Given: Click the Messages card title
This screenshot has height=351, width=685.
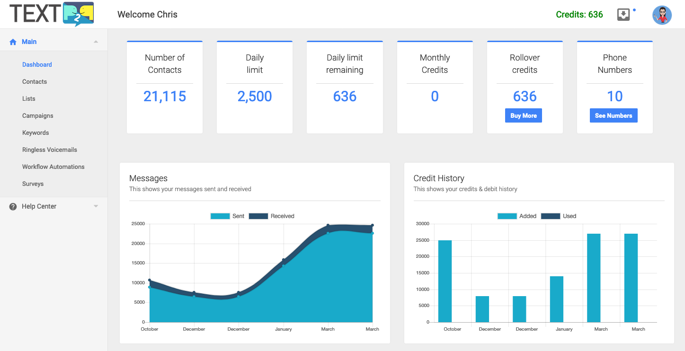Looking at the screenshot, I should click(148, 178).
